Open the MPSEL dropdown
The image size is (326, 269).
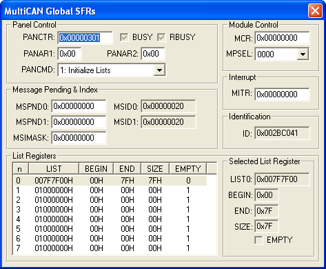[303, 54]
